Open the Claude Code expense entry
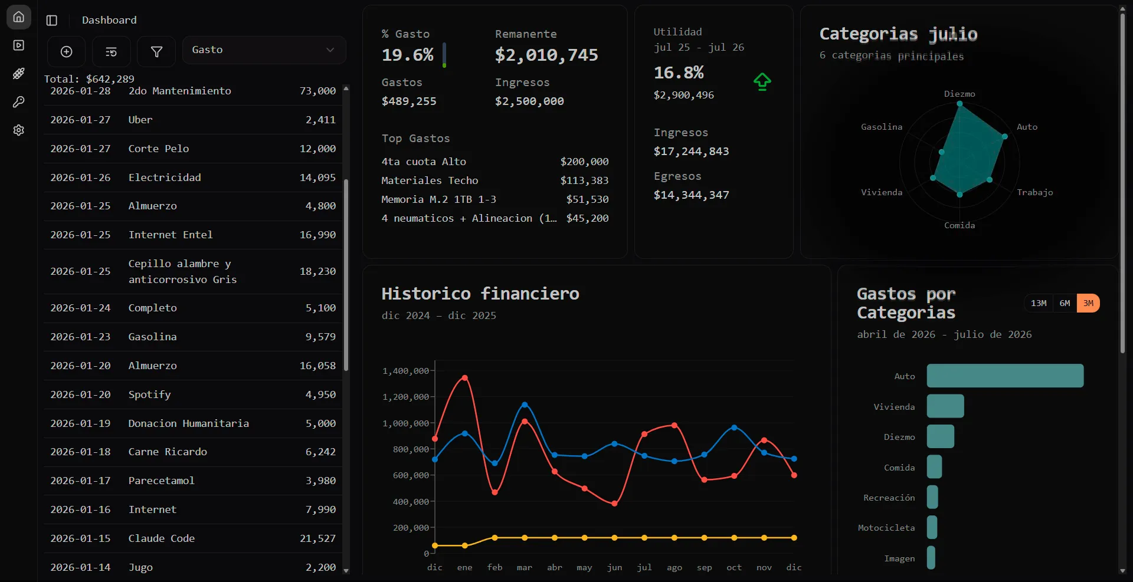The width and height of the screenshot is (1133, 582). click(x=193, y=538)
